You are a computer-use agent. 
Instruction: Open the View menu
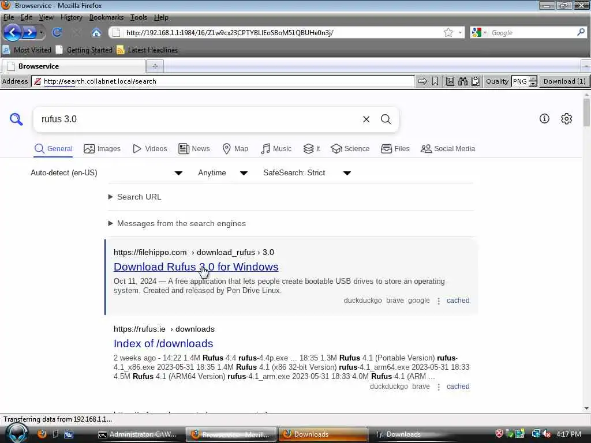point(46,17)
